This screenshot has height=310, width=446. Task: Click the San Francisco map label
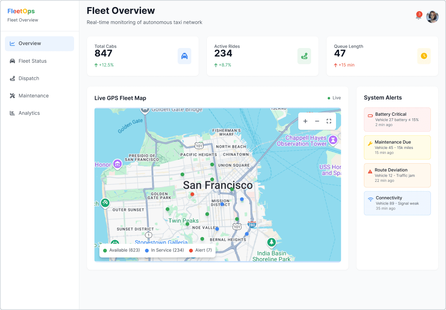(x=218, y=185)
